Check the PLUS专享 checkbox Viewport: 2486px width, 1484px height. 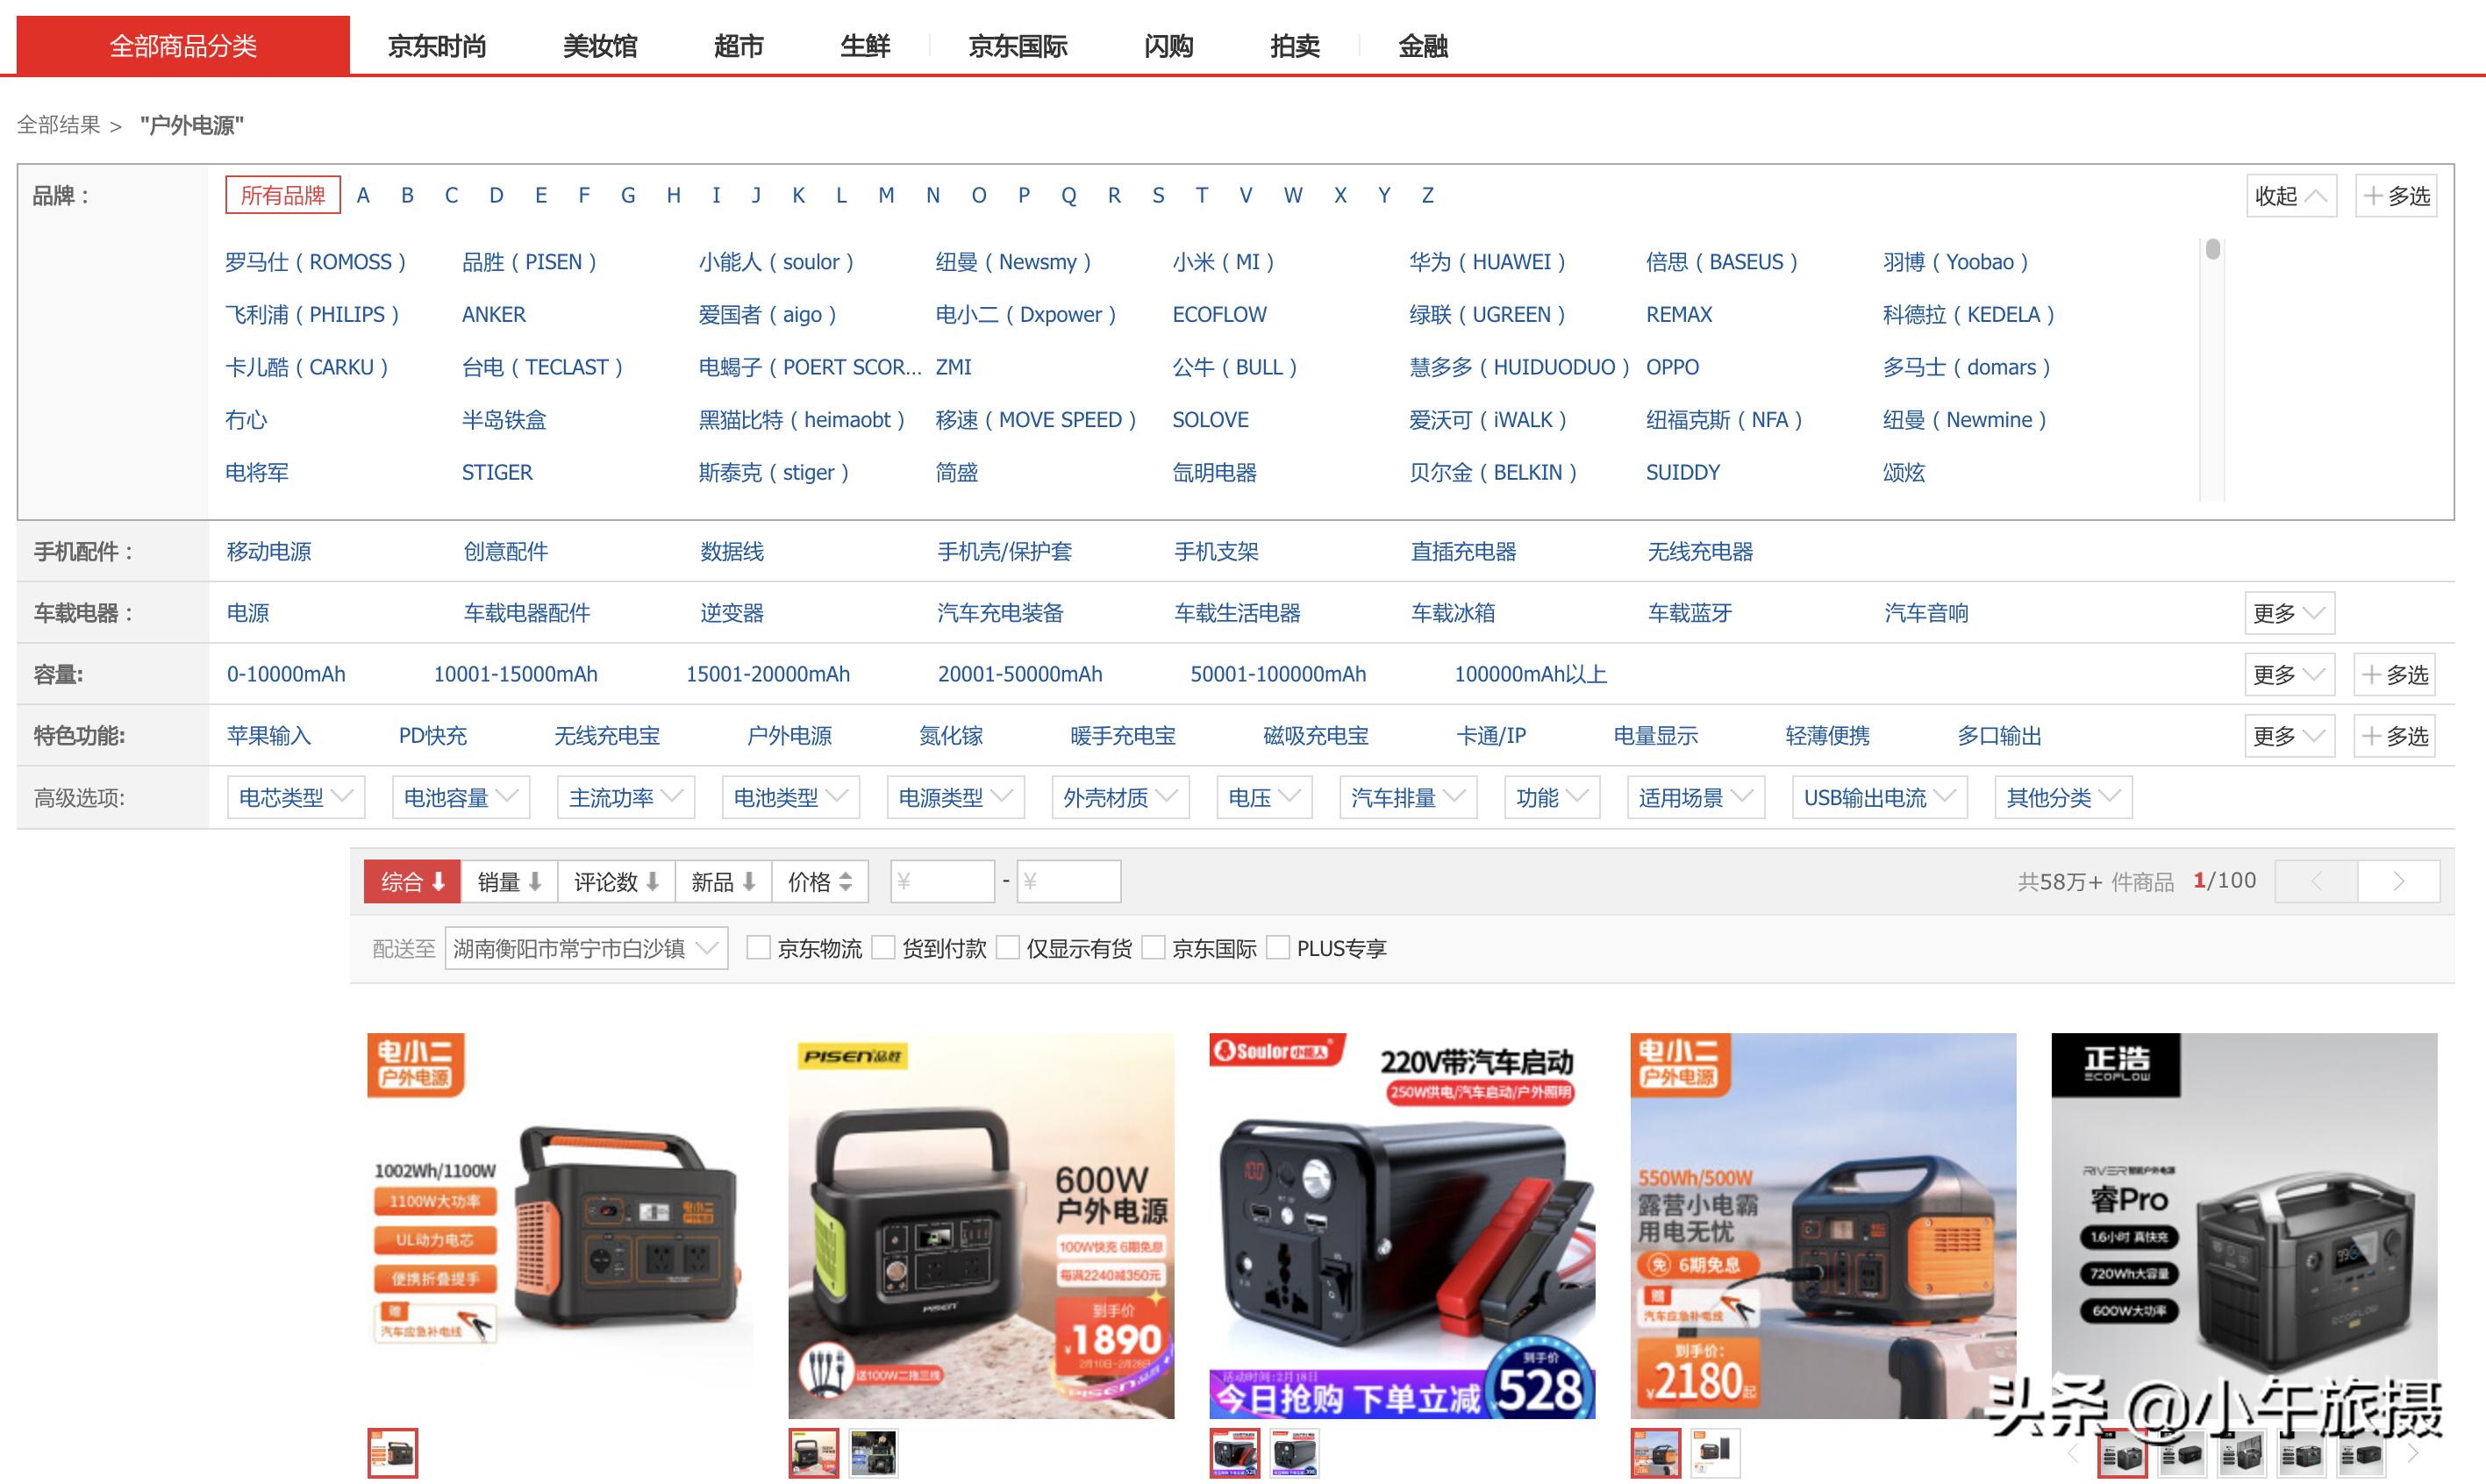click(x=1278, y=948)
